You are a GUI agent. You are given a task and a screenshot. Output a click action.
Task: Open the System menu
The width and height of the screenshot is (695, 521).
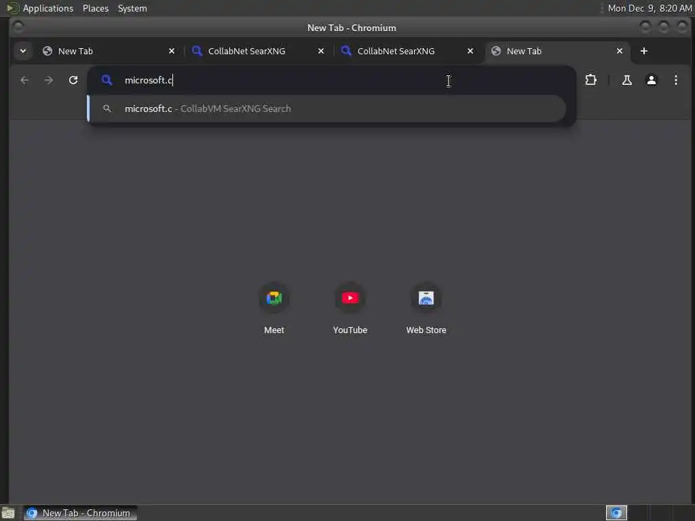132,8
